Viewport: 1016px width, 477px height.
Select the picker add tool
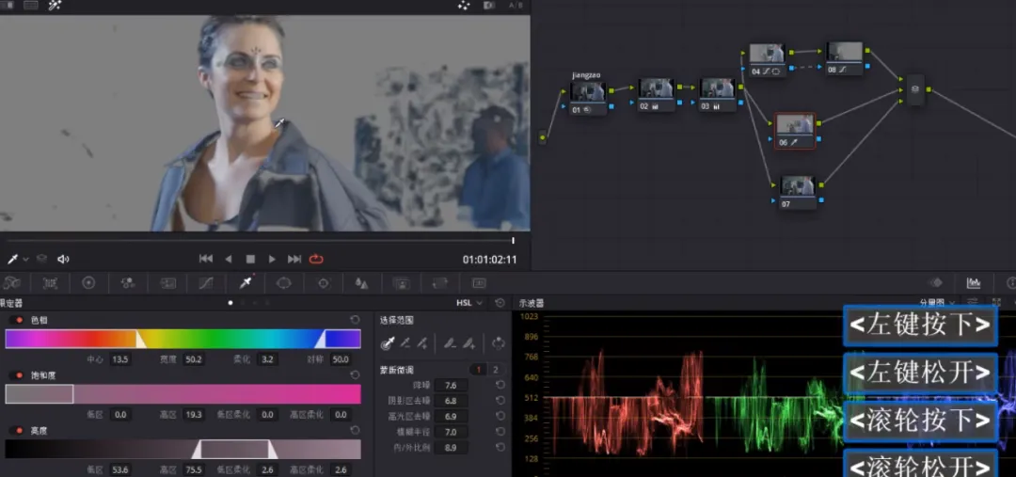[x=422, y=343]
